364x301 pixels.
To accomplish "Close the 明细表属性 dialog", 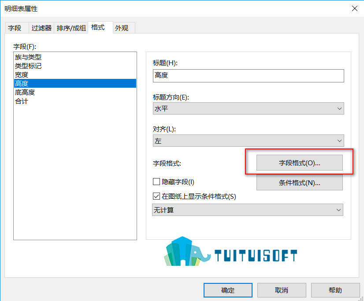I will click(x=354, y=8).
